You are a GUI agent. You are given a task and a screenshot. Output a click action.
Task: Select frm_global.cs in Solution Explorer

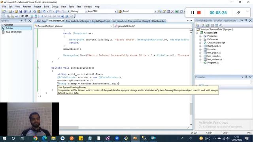tap(214, 52)
